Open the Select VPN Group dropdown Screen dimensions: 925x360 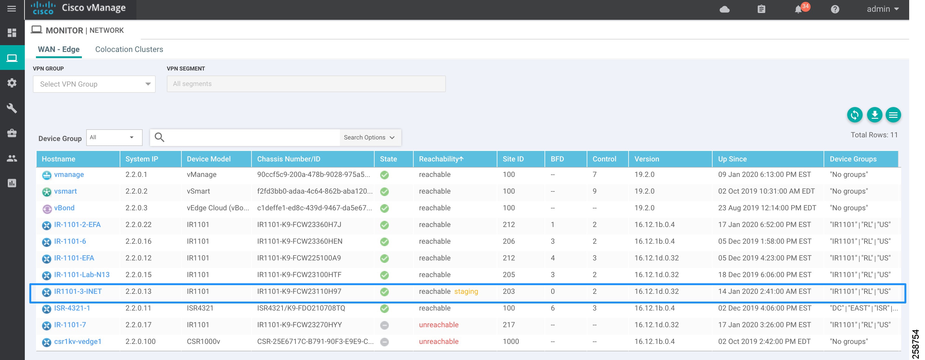(94, 84)
